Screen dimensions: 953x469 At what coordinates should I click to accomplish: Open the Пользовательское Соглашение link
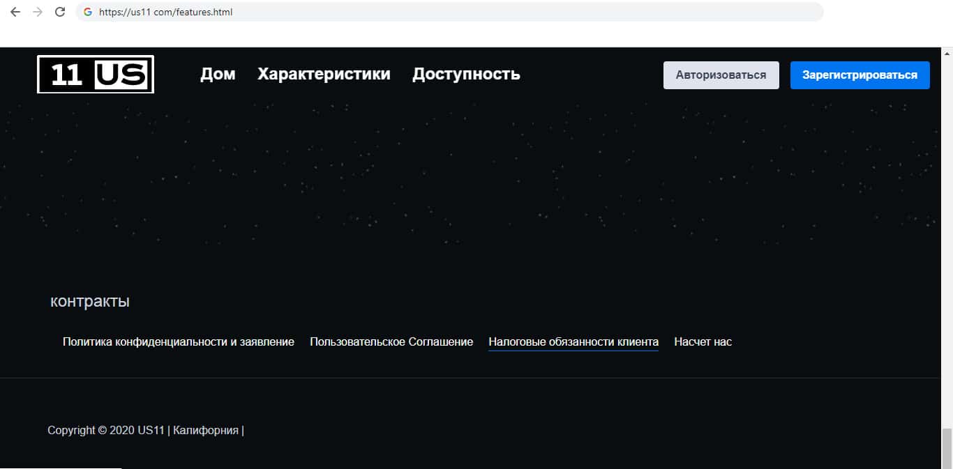(x=391, y=342)
